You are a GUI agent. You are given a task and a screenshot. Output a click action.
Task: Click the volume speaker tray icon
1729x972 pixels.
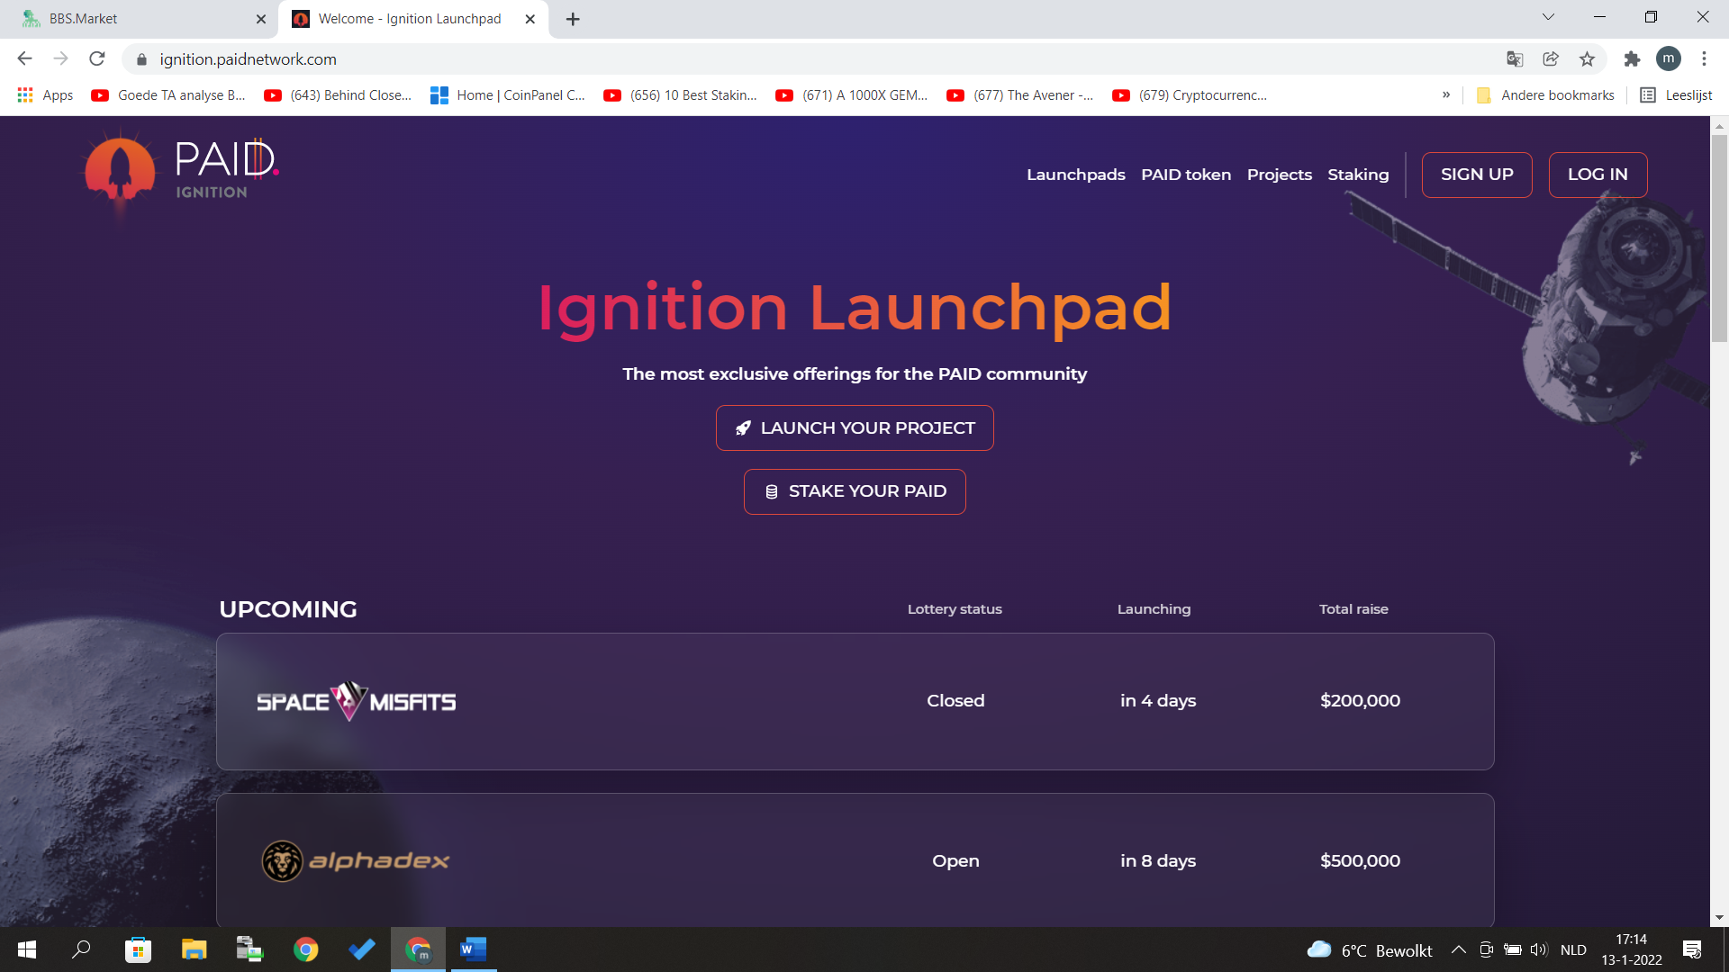point(1538,949)
